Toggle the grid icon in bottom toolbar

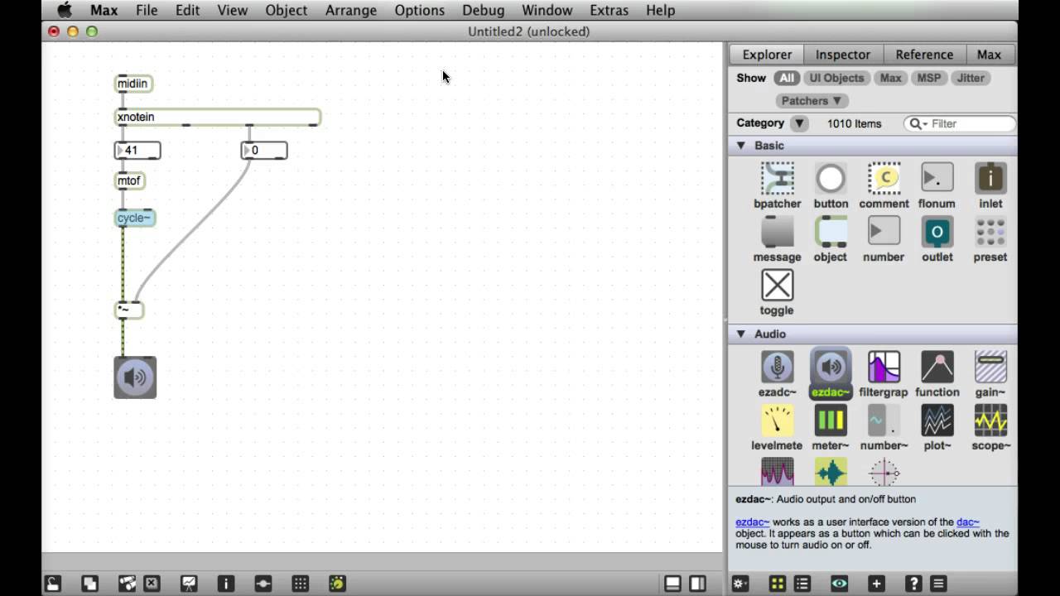point(301,584)
